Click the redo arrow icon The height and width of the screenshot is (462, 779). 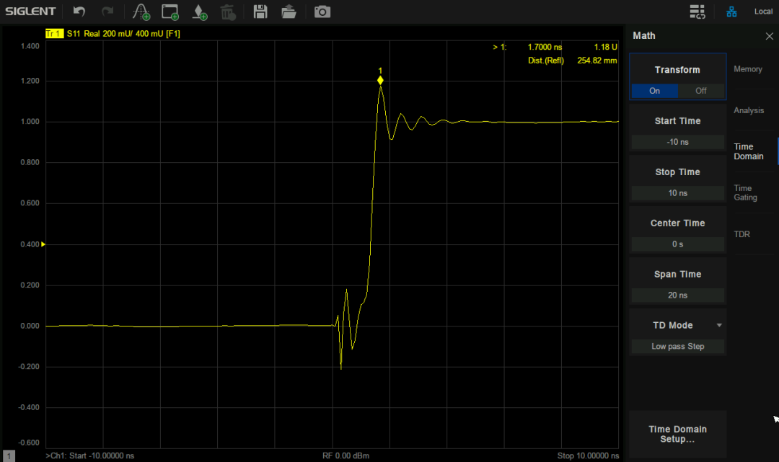107,12
